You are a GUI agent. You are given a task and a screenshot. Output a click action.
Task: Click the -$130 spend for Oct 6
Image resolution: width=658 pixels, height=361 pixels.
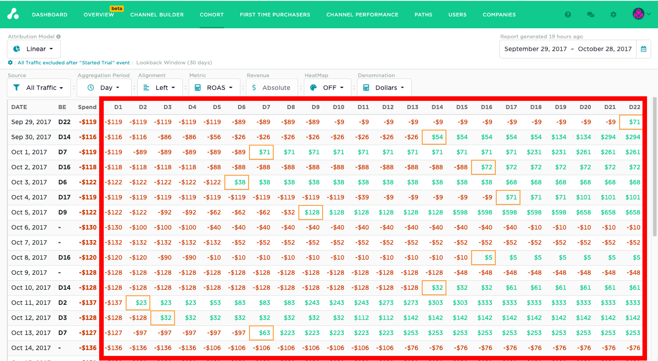click(88, 227)
